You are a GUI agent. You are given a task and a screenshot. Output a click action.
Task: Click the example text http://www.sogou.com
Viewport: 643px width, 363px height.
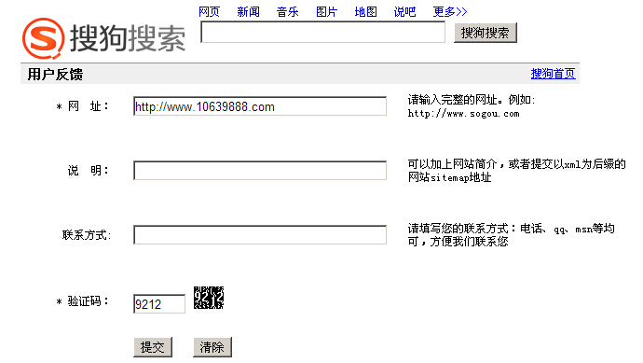(x=463, y=114)
